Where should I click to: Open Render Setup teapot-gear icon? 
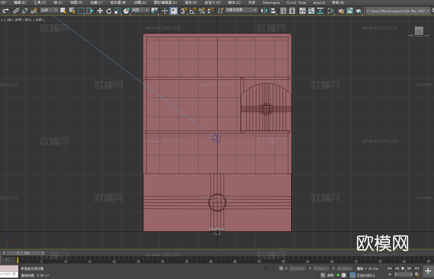point(341,11)
